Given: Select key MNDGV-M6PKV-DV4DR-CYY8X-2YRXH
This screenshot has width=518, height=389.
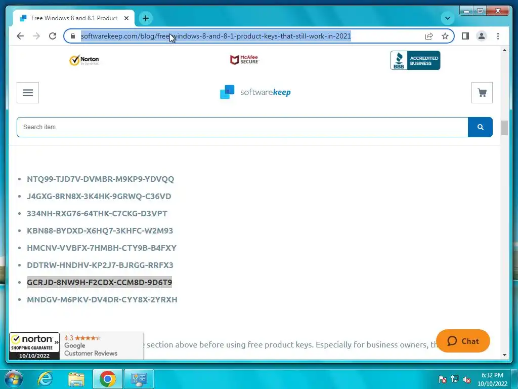Looking at the screenshot, I should pyautogui.click(x=102, y=299).
